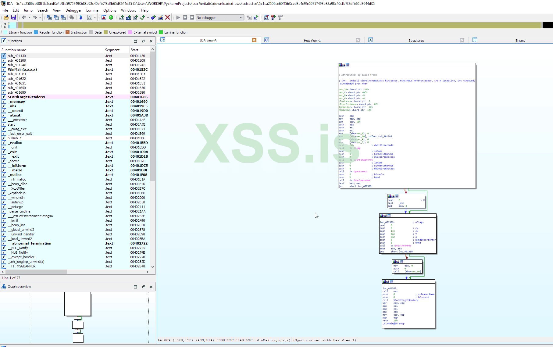Open the Search menu
The height and width of the screenshot is (347, 553).
[43, 10]
